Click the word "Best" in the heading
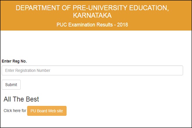This screenshot has height=128, width=192. tap(32, 99)
